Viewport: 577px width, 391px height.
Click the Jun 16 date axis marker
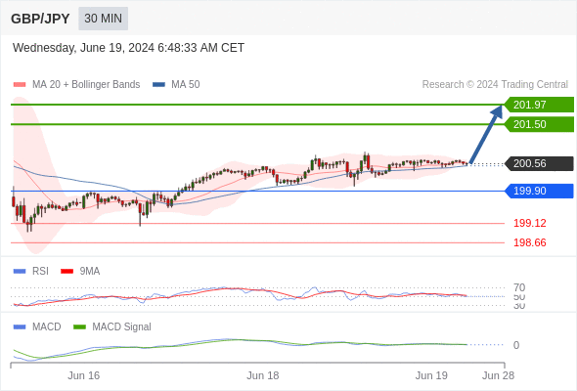pos(83,375)
